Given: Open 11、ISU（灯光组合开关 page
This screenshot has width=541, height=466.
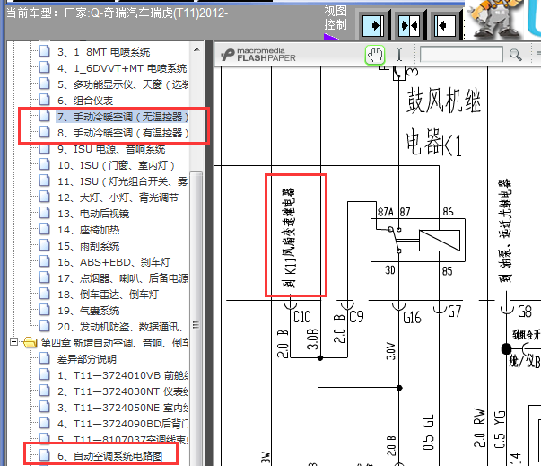Looking at the screenshot, I should [x=123, y=181].
